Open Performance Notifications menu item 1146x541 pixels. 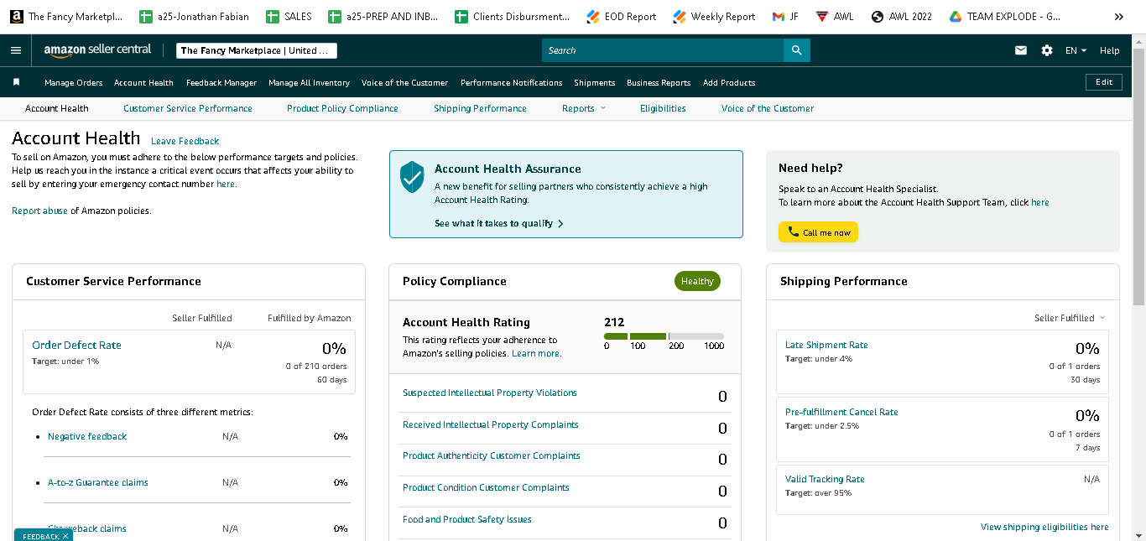[511, 82]
